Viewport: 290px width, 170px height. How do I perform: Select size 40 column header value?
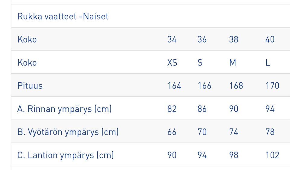pyautogui.click(x=270, y=40)
